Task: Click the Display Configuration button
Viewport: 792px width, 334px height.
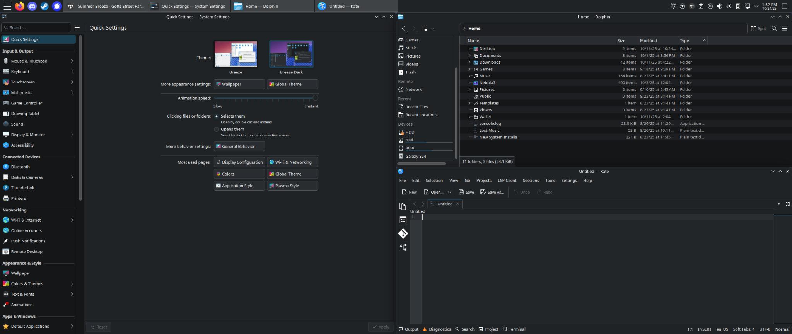Action: click(239, 162)
